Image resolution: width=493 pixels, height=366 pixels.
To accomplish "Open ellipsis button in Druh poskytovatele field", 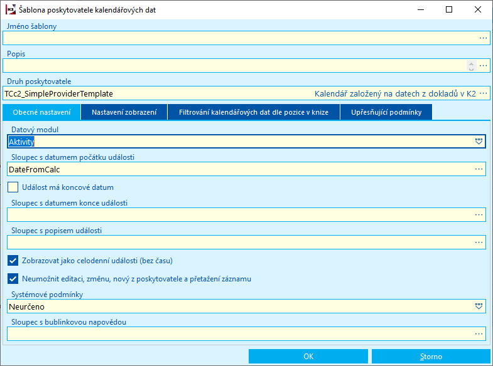I will (x=483, y=93).
